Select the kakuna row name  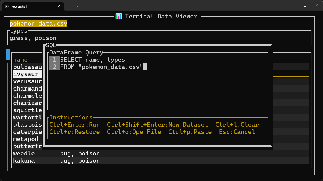[24, 161]
